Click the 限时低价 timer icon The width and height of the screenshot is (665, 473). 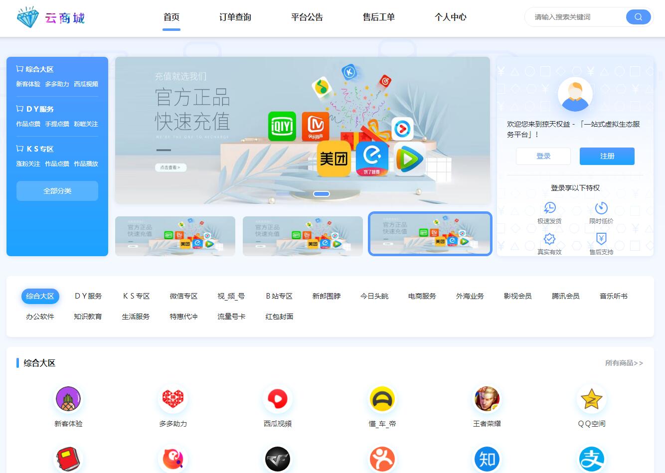[601, 208]
